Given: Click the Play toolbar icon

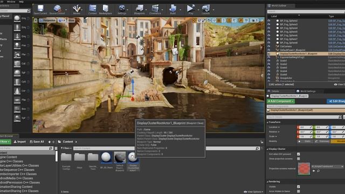Looking at the screenshot, I should (190, 10).
